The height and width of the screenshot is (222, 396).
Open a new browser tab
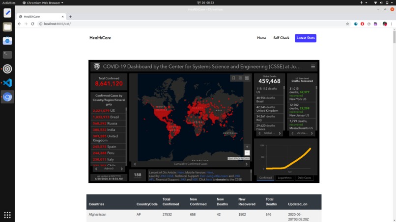click(70, 17)
